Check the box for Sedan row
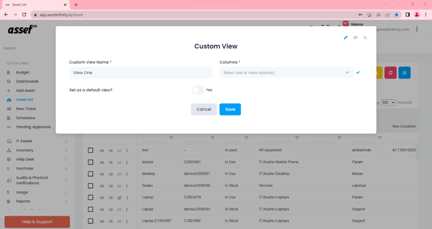Viewport: 432px width, 229px height. [x=91, y=186]
